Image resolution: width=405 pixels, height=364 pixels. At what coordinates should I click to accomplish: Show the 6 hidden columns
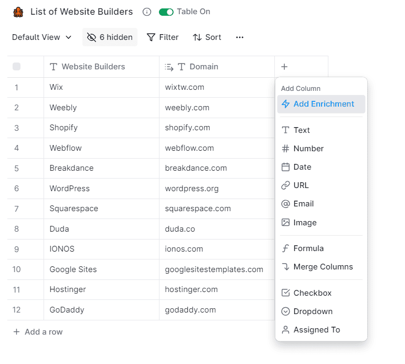point(110,37)
